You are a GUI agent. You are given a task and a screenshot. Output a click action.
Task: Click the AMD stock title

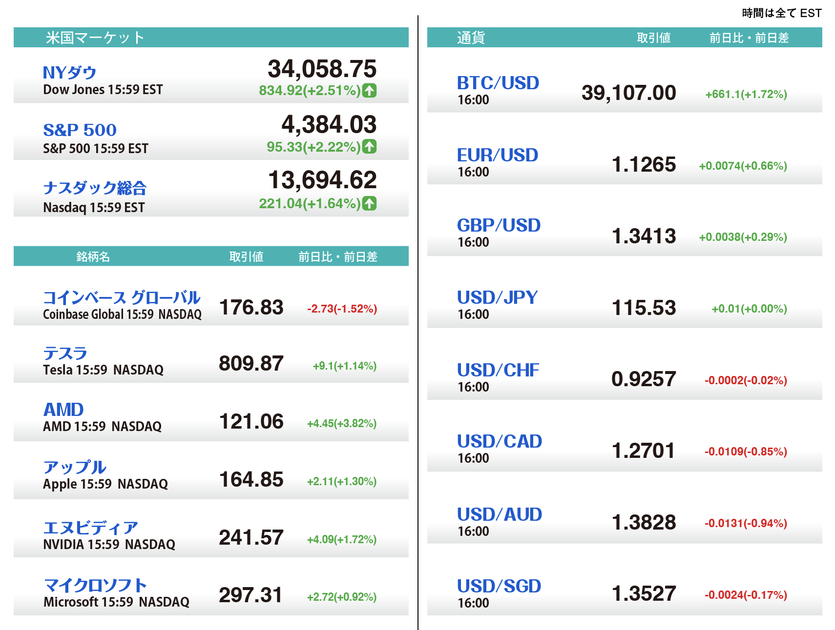pyautogui.click(x=63, y=410)
